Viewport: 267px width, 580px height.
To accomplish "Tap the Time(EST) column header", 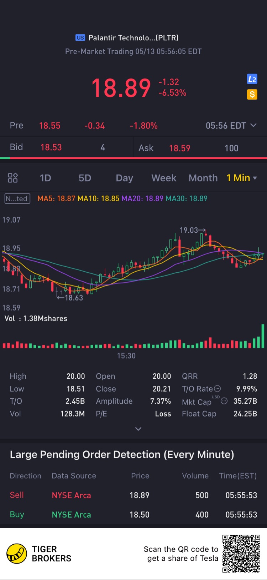I will (x=238, y=476).
